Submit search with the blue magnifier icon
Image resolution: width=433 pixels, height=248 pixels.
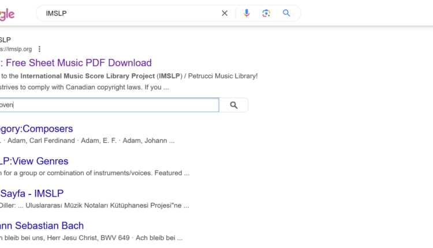(x=286, y=13)
